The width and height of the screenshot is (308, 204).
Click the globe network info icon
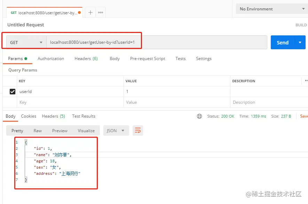pos(199,116)
